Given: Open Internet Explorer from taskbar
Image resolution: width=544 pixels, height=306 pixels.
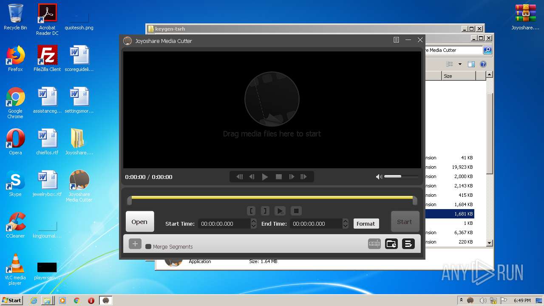Looking at the screenshot, I should (x=34, y=300).
